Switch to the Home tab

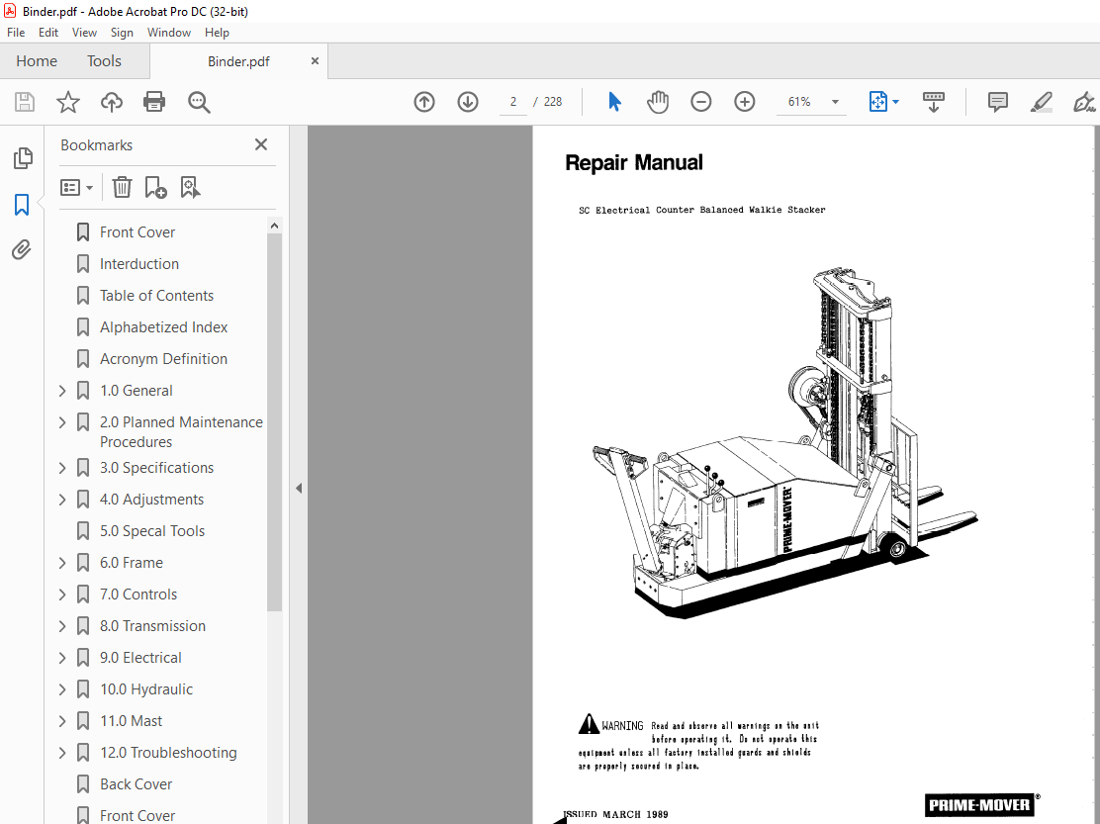click(37, 61)
